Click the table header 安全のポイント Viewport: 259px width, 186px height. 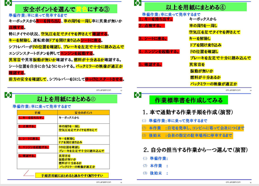tap(83, 113)
